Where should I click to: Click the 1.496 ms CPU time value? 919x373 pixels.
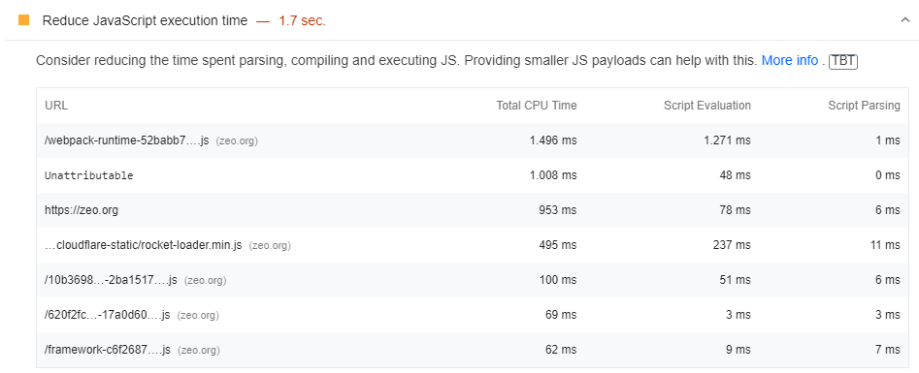[553, 140]
